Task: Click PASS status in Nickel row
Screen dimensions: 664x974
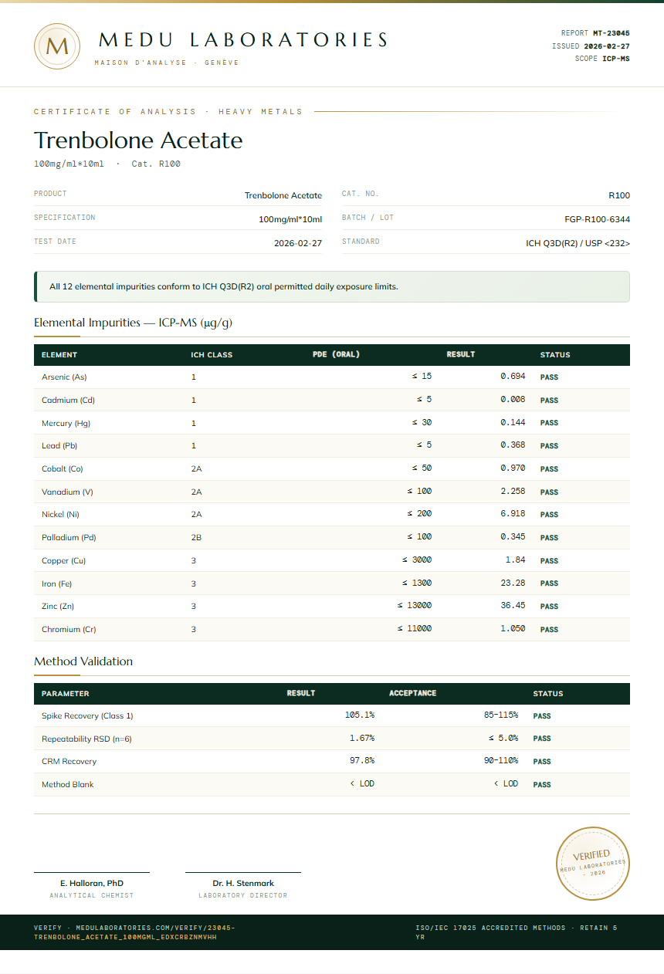Action: point(549,515)
